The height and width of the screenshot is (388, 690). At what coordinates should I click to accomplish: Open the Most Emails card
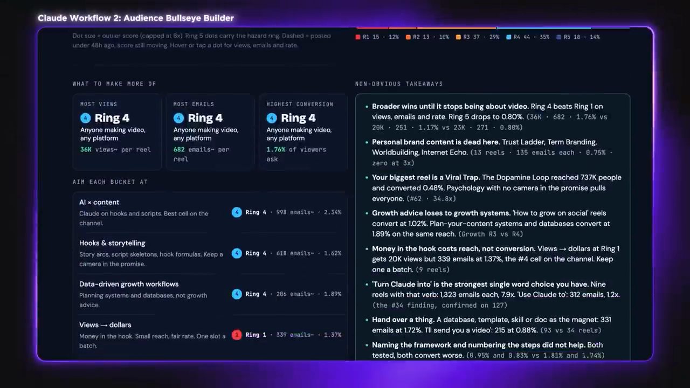tap(210, 132)
